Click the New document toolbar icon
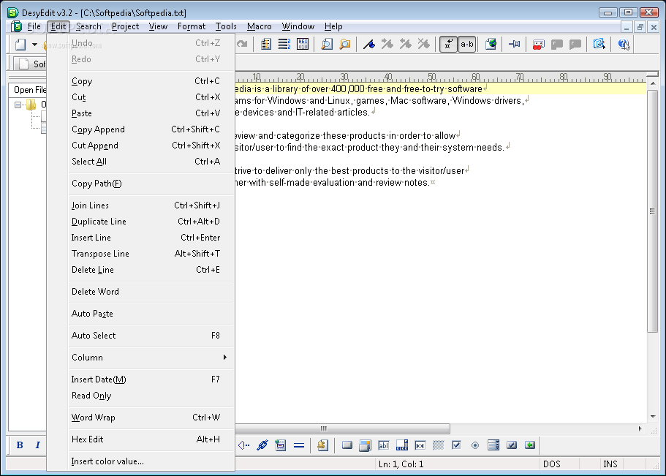The width and height of the screenshot is (666, 476). point(20,44)
